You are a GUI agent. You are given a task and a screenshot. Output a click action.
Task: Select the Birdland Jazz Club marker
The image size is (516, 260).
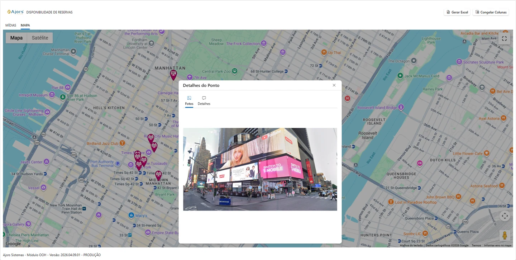click(x=122, y=143)
